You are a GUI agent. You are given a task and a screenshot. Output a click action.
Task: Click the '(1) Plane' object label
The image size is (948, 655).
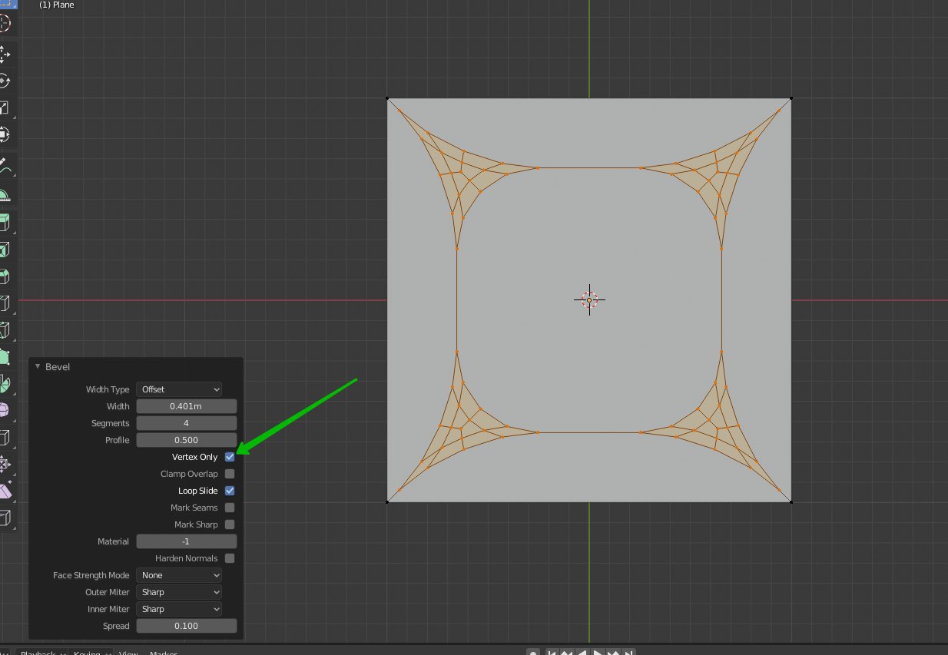tap(57, 5)
